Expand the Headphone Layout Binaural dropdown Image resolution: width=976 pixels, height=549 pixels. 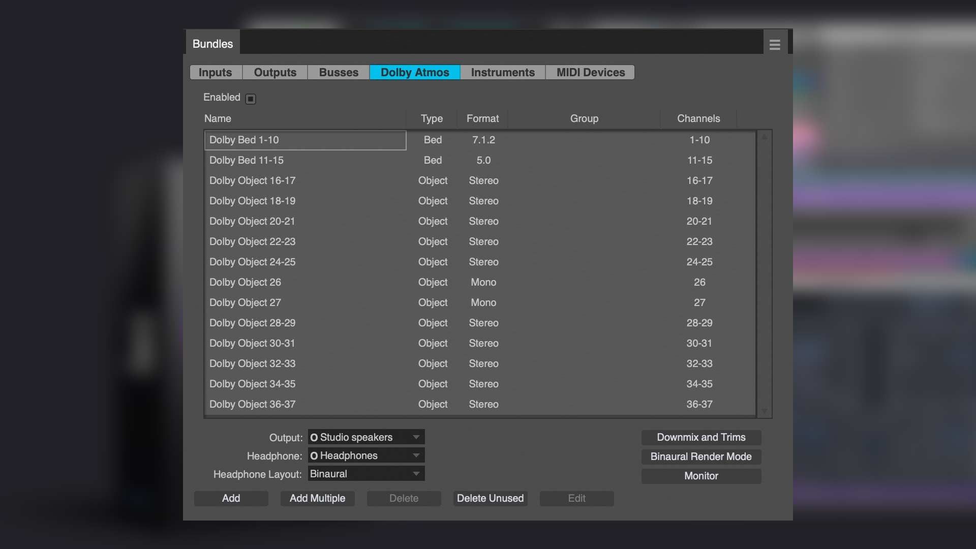[366, 474]
